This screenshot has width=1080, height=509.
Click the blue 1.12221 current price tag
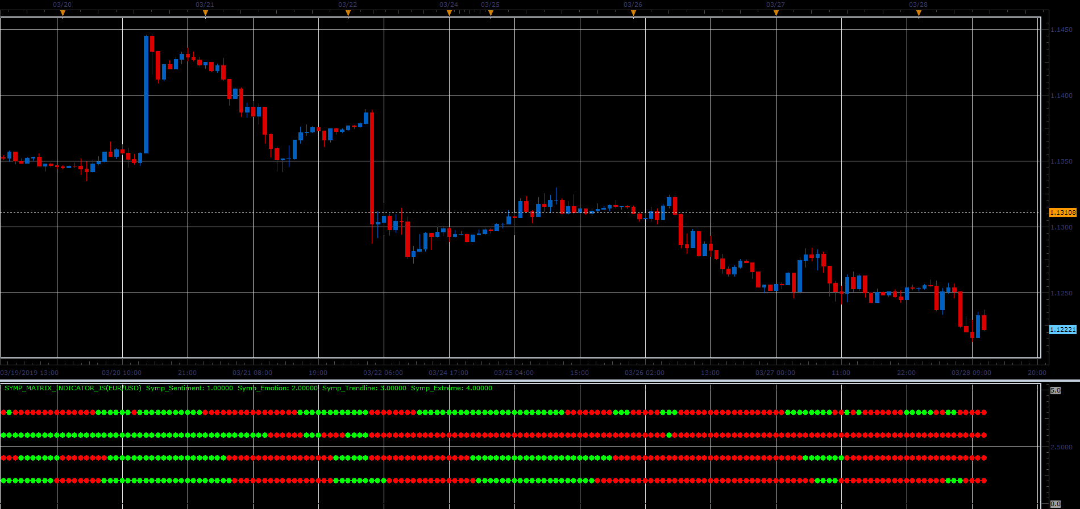click(1063, 329)
